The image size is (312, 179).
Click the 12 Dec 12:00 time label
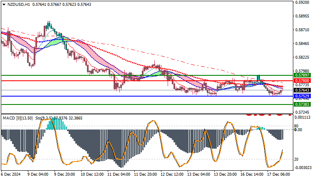coord(172,174)
